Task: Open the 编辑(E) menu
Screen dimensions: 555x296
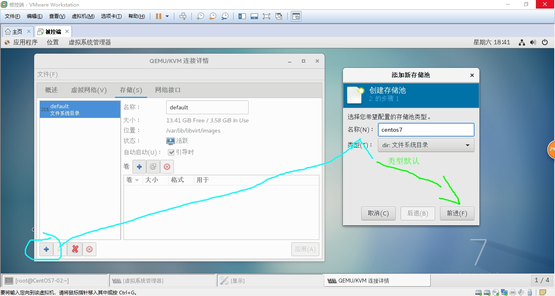Action: 35,16
